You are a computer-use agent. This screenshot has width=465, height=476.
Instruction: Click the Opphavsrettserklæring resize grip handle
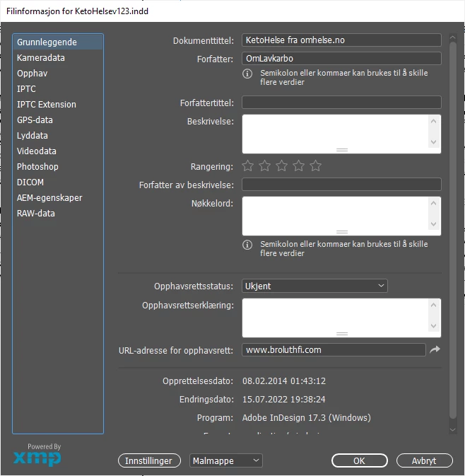click(342, 334)
